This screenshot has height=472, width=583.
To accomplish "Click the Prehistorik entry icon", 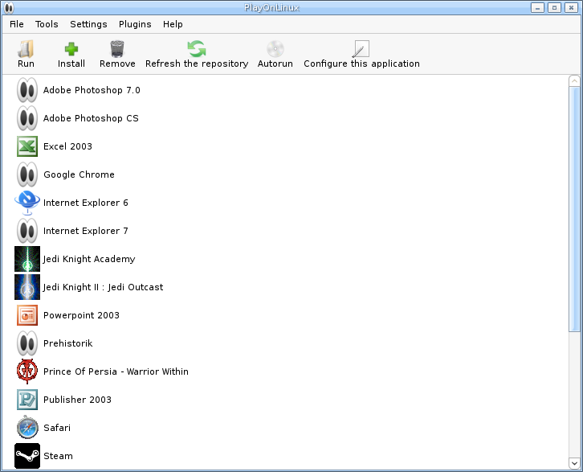I will 27,343.
